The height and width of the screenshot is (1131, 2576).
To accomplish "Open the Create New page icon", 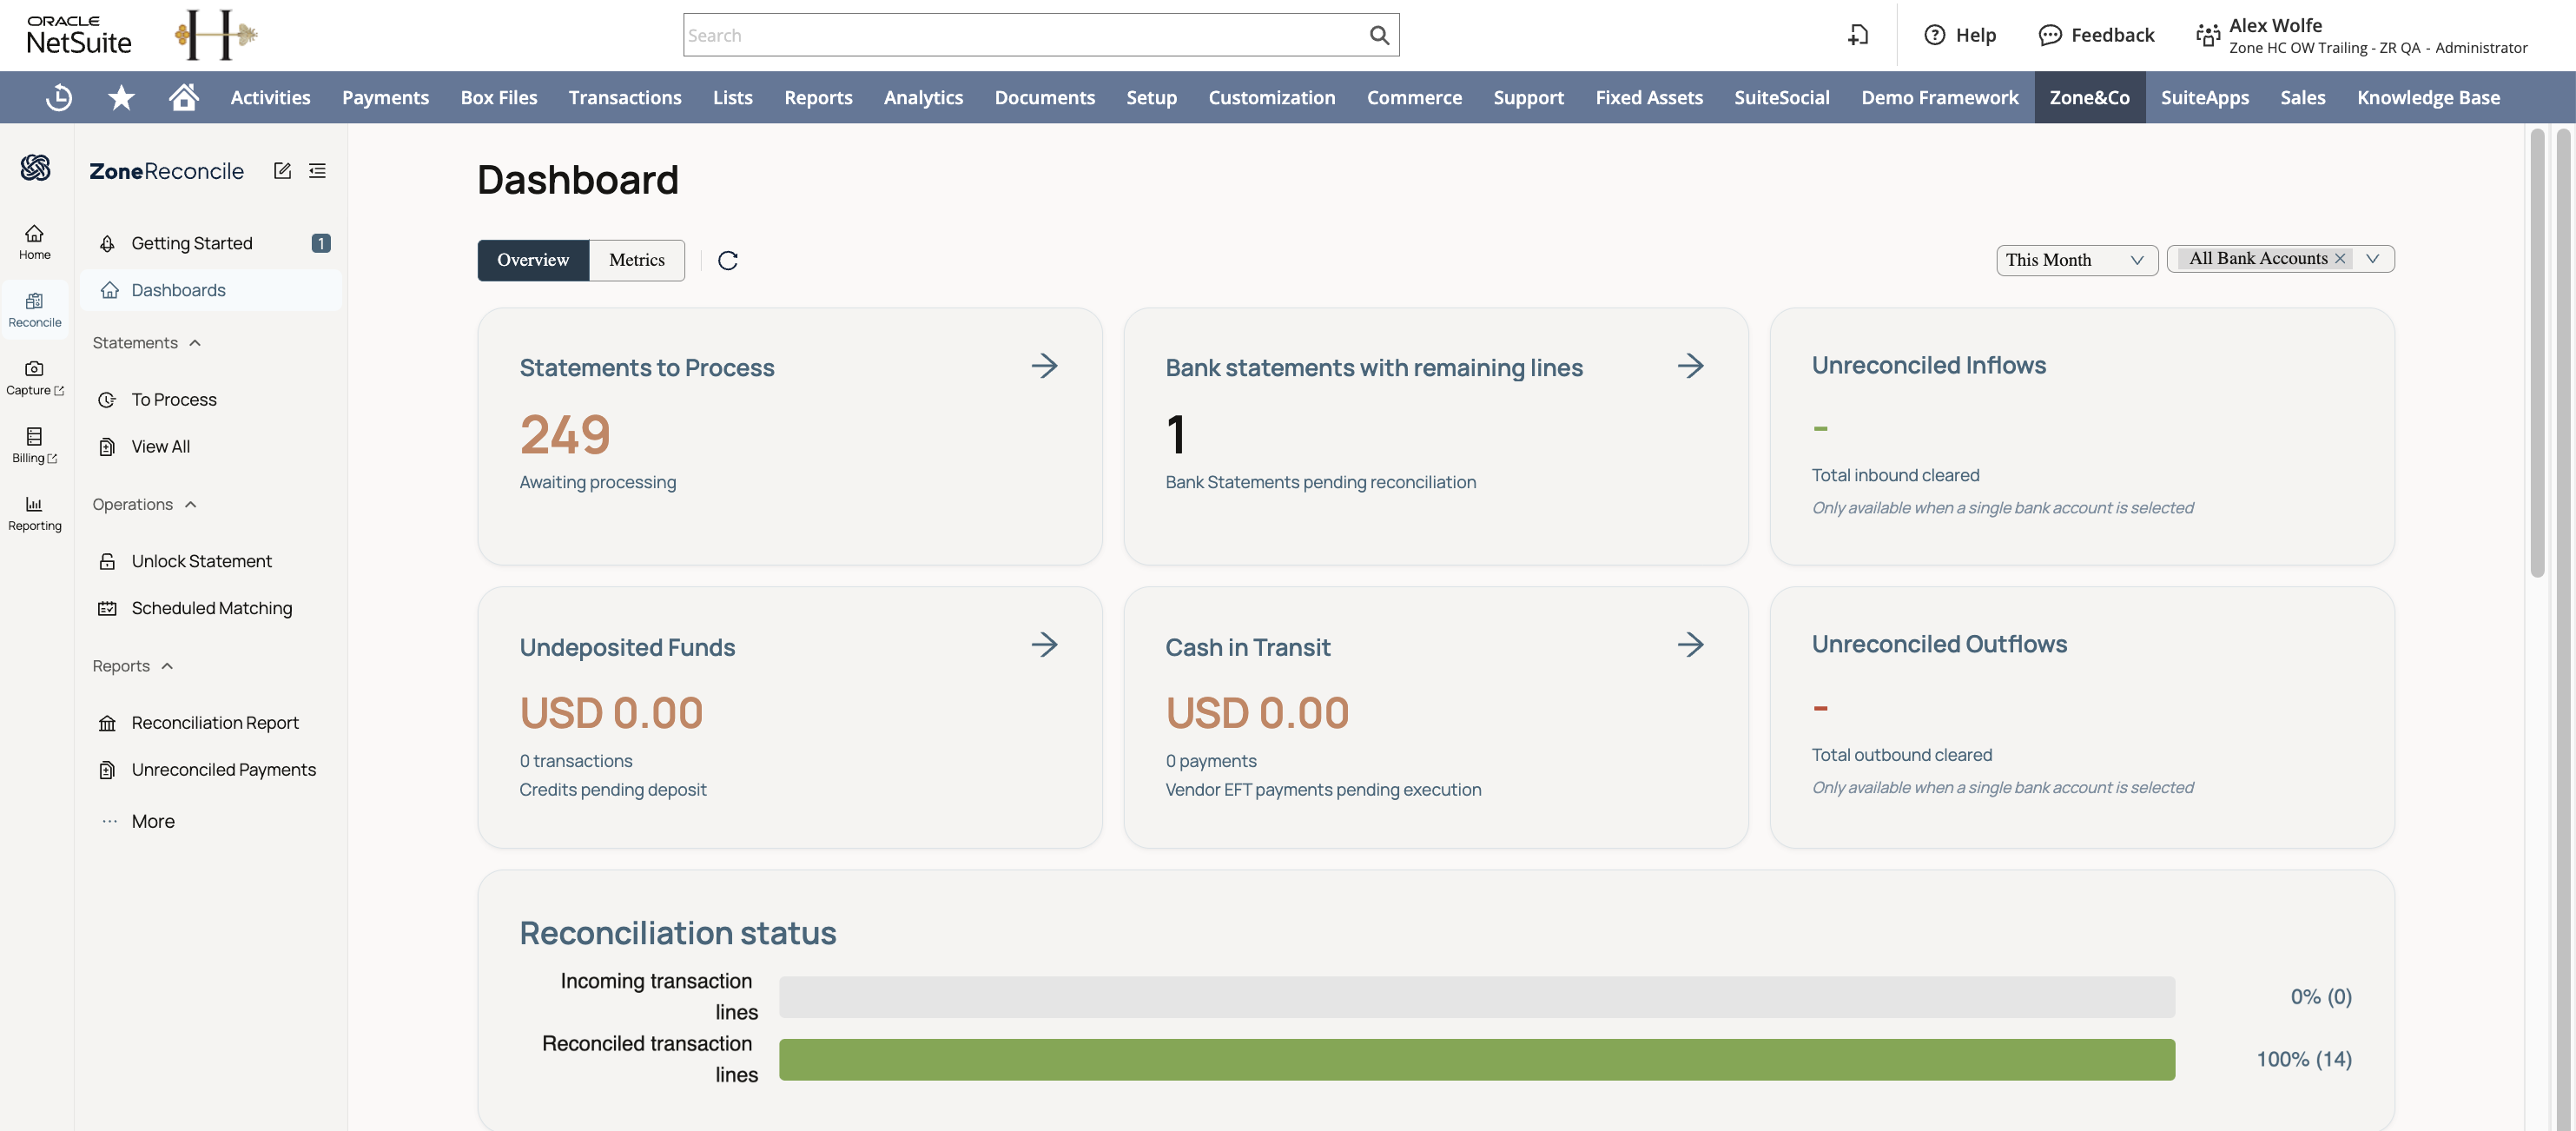I will 1858,35.
